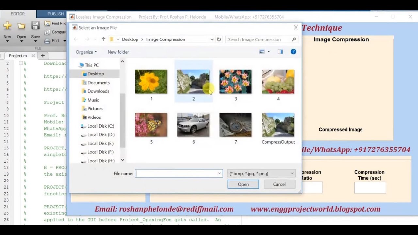This screenshot has height=235, width=418.
Task: Click the Forward navigation arrow in file dialog
Action: (x=87, y=39)
